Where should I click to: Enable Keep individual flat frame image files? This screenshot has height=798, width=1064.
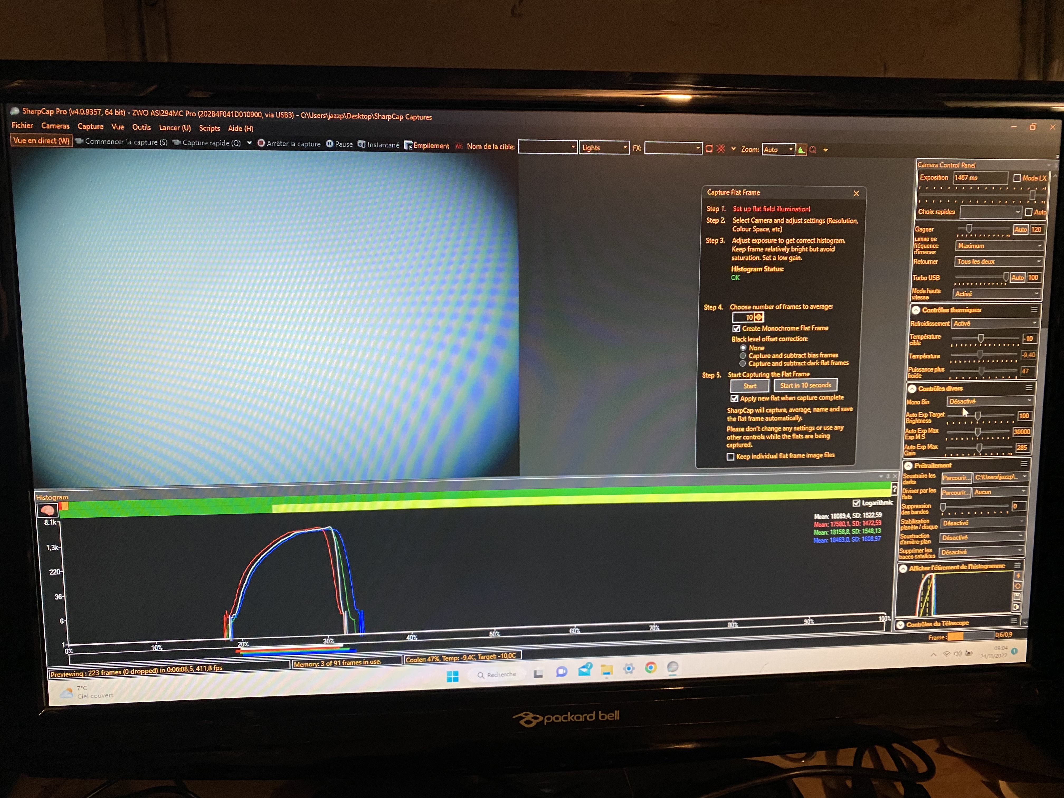tap(730, 457)
